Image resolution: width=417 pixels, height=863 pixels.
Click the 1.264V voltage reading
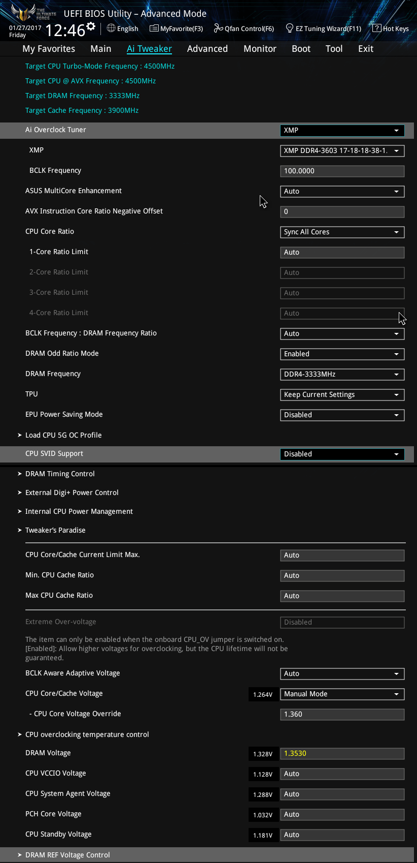pos(263,694)
